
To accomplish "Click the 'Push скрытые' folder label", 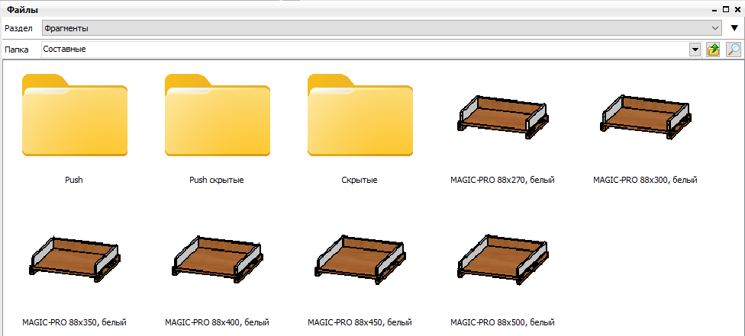I will click(x=217, y=181).
